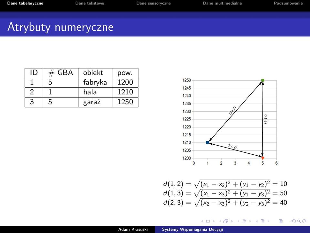Go to previous section arrow
The image size is (310, 233).
[x=257, y=221]
